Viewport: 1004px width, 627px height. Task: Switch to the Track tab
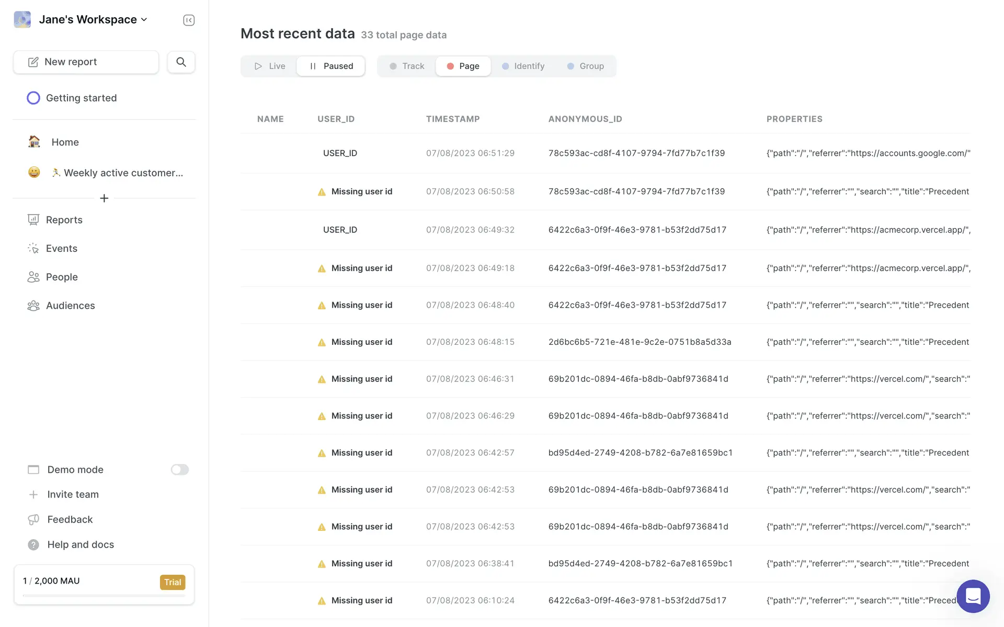407,66
